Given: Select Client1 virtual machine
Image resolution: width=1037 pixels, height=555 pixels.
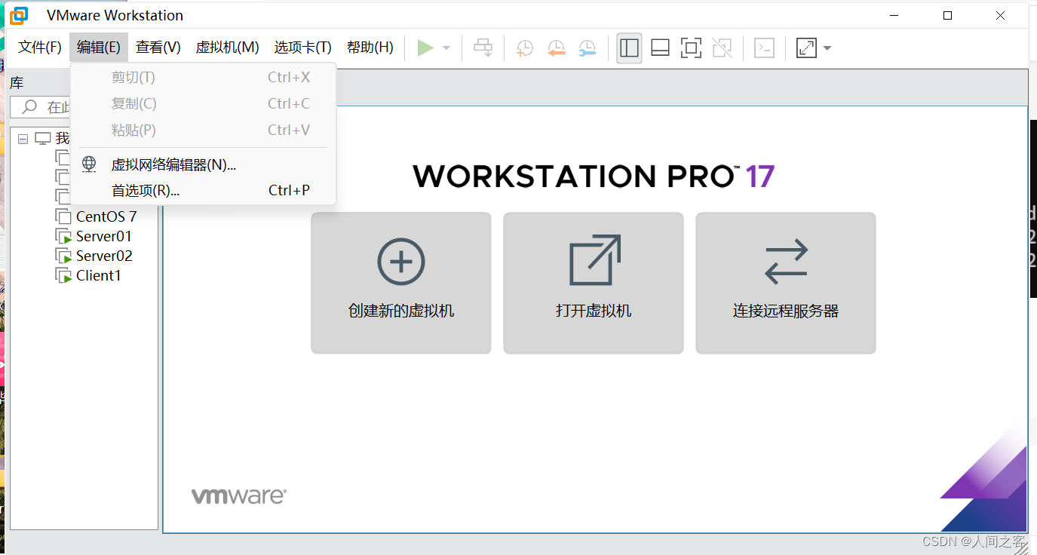Looking at the screenshot, I should point(99,276).
